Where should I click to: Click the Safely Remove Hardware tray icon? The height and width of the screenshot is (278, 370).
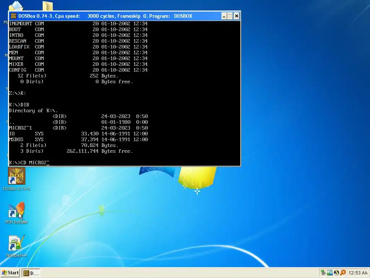pos(323,273)
